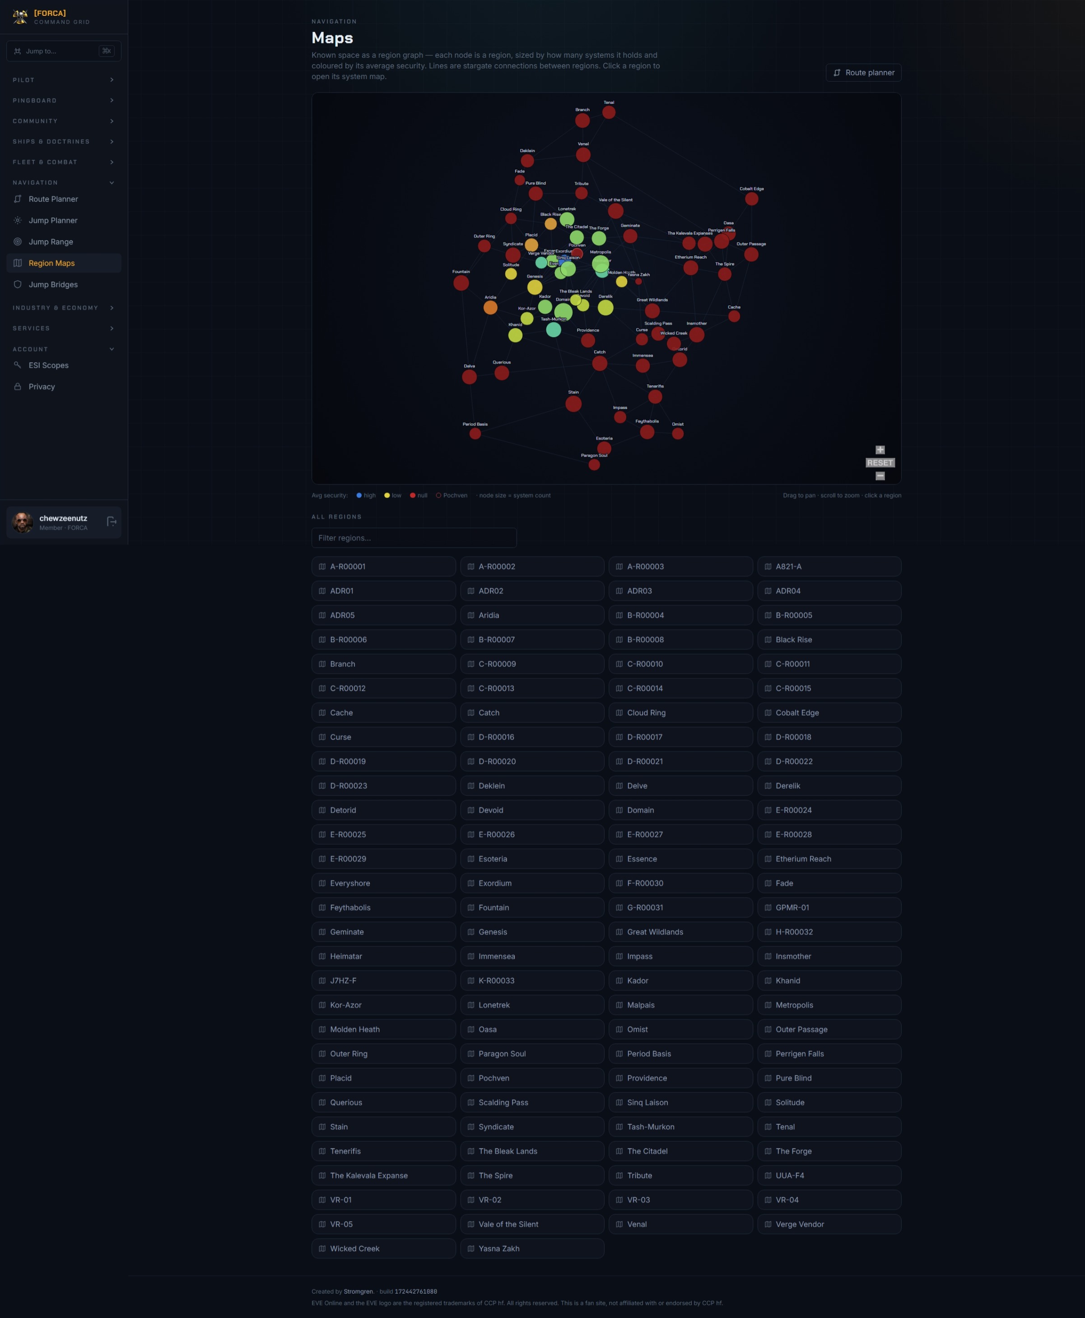The height and width of the screenshot is (1318, 1085).
Task: Click the Stain region node on map
Action: click(574, 404)
